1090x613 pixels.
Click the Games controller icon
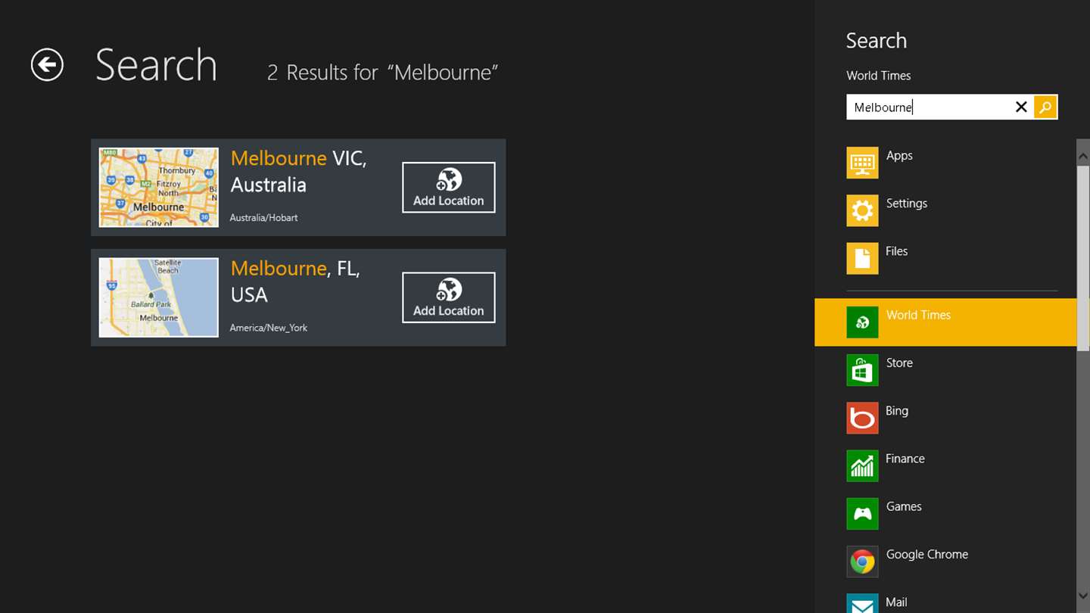(x=862, y=514)
